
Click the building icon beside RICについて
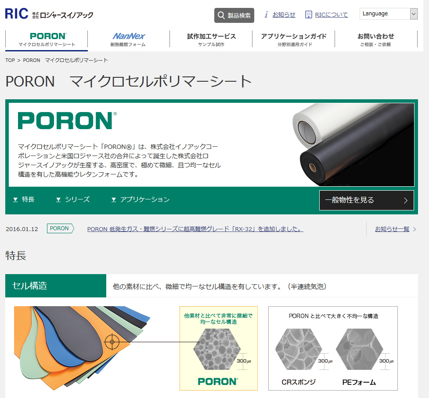click(308, 14)
